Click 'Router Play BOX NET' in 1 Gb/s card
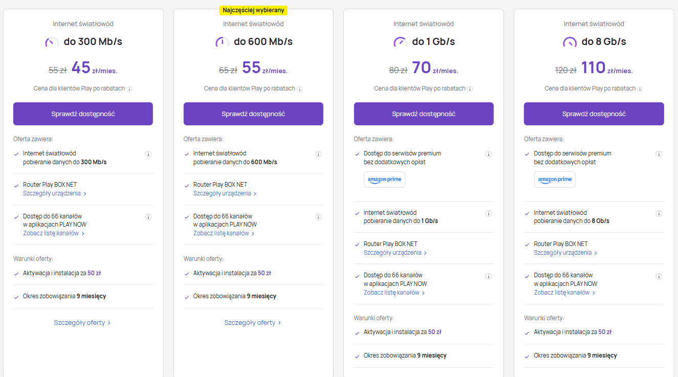This screenshot has width=678, height=377. (x=390, y=244)
